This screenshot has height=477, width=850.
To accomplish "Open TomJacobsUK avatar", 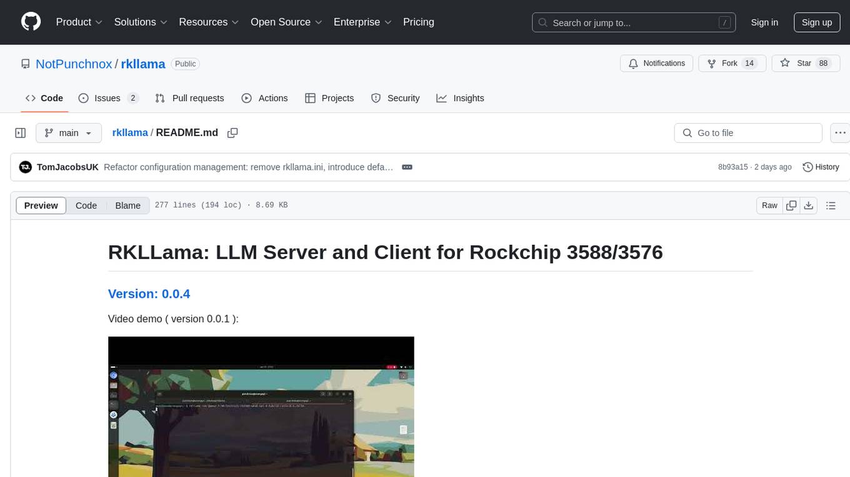I will pyautogui.click(x=26, y=167).
